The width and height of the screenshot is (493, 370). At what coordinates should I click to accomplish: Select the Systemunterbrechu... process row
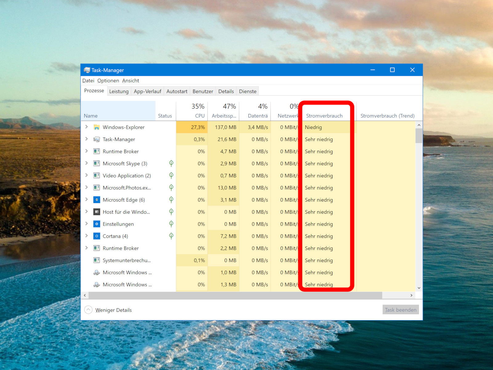click(248, 260)
